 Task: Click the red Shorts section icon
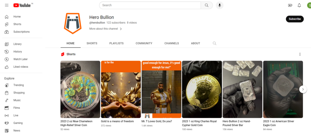63,54
